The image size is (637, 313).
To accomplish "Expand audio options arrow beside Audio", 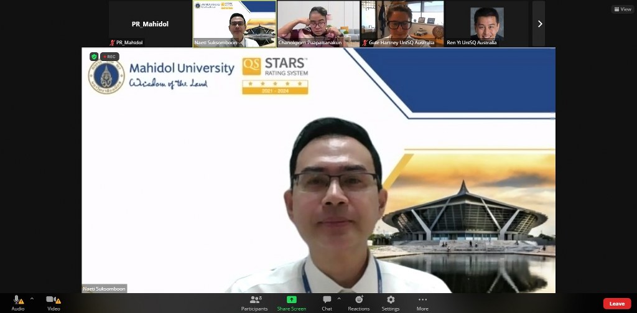I will click(32, 299).
